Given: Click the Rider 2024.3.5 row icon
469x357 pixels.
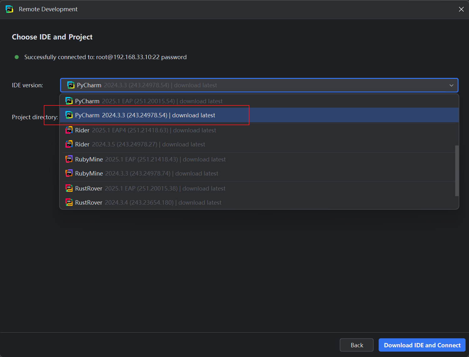Looking at the screenshot, I should 69,144.
